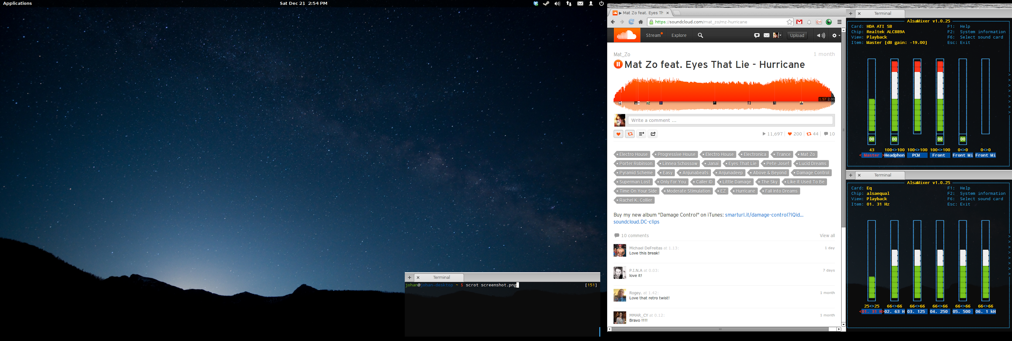Open Michael DeFreitas commenter avatar
This screenshot has width=1012, height=341.
coord(619,250)
